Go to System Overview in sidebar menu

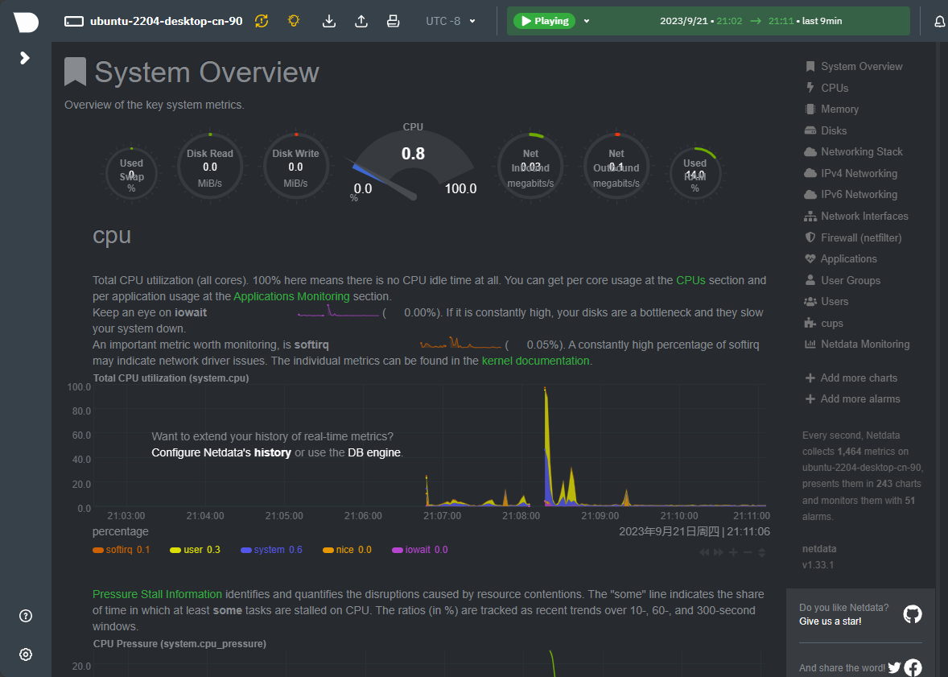pyautogui.click(x=854, y=67)
